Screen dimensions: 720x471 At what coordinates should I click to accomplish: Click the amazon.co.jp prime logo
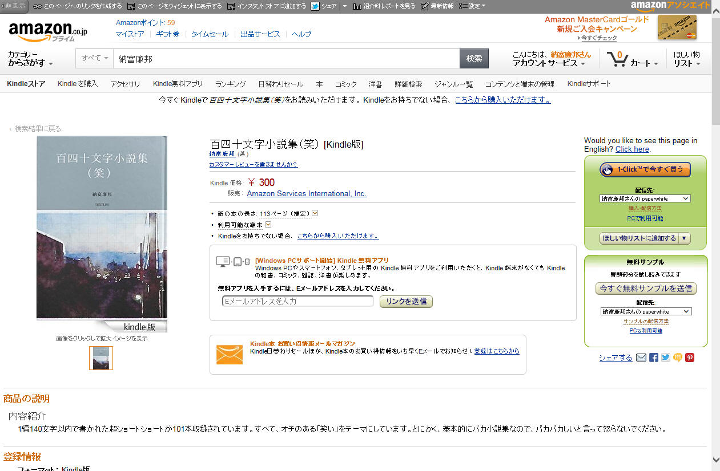pos(48,32)
